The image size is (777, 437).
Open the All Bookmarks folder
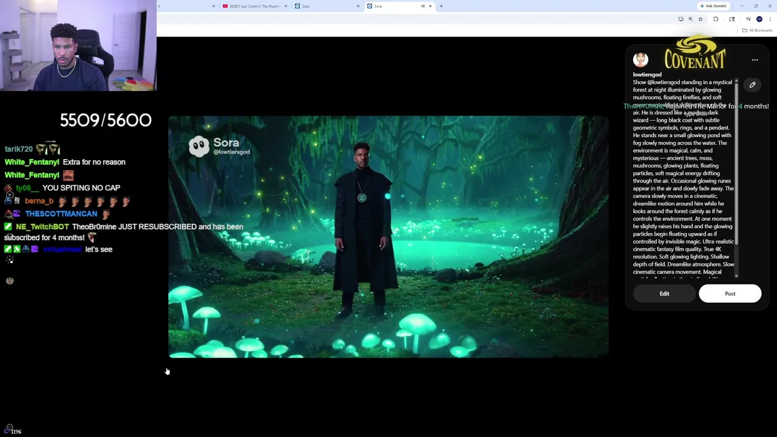pos(757,30)
